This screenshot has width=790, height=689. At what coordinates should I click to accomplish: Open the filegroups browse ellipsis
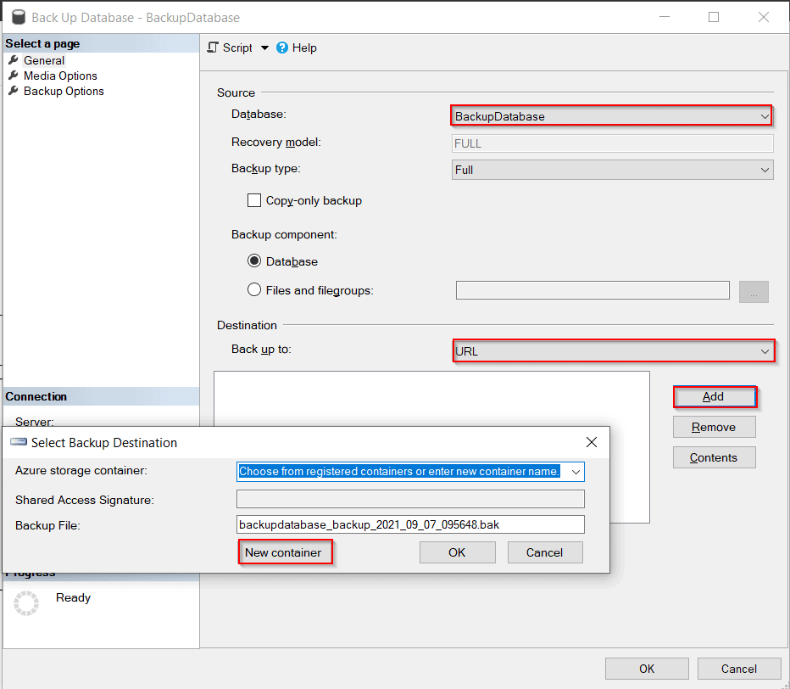pos(754,290)
